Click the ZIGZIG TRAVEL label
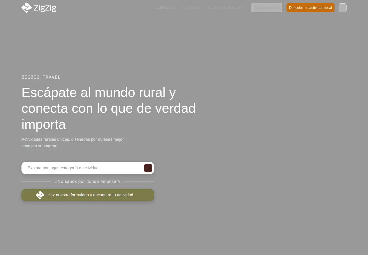 click(41, 77)
